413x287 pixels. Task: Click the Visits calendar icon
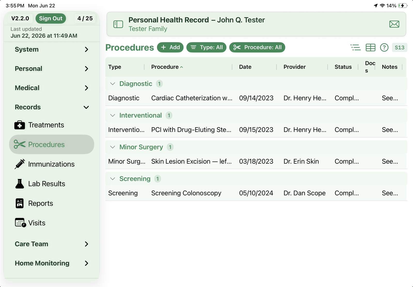click(20, 223)
